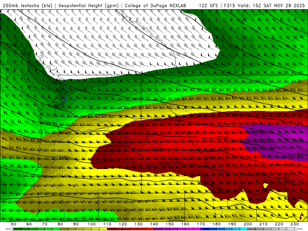Screen dimensions: 308x231
Task: Click the 10200 height contour label
Action: (x=156, y=119)
